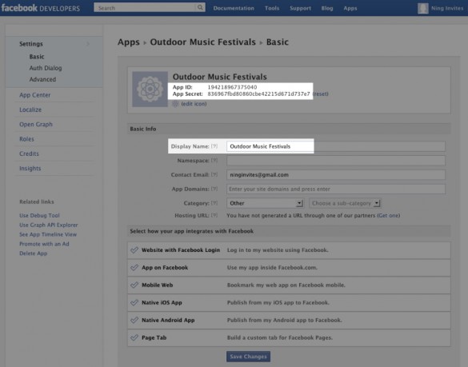
Task: Click the Get one hosting link
Action: click(389, 215)
